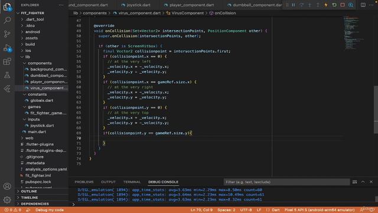Trigger Flutter Hot Reload lightning icon
Viewport: 378px width, 213px height.
326,5
